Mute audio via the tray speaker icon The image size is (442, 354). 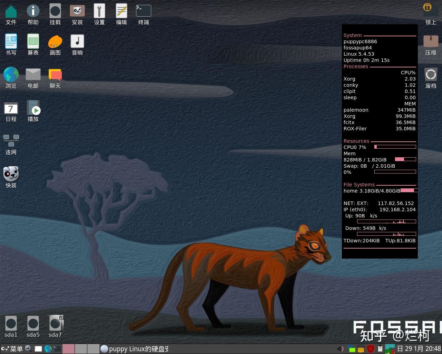point(340,348)
